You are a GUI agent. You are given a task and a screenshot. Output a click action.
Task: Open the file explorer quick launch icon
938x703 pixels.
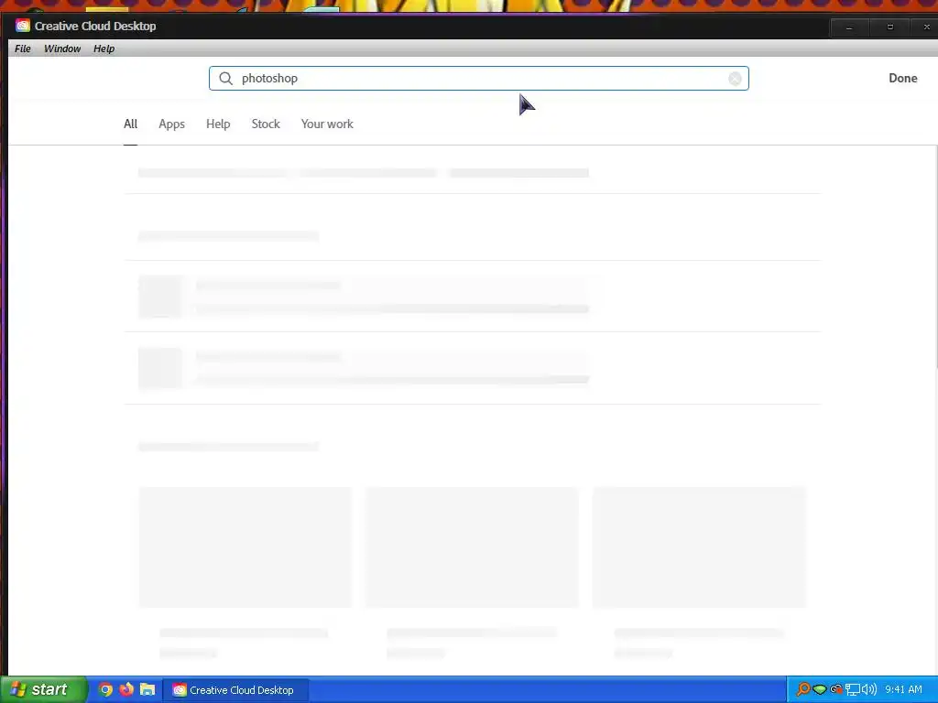pos(147,689)
